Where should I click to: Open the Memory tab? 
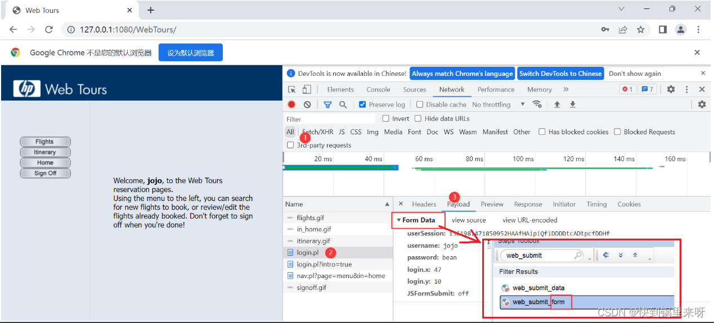pyautogui.click(x=540, y=89)
